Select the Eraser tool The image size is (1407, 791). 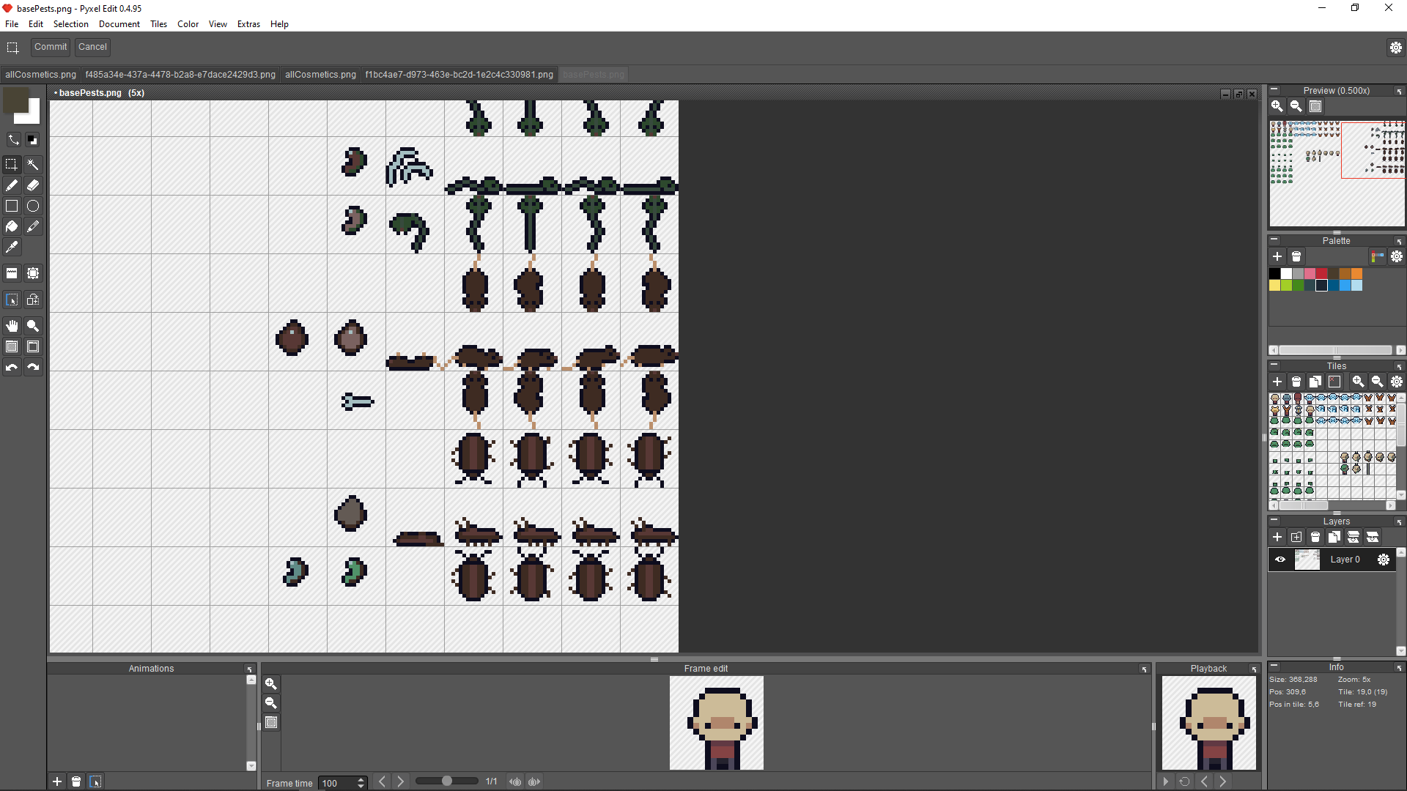click(x=33, y=185)
